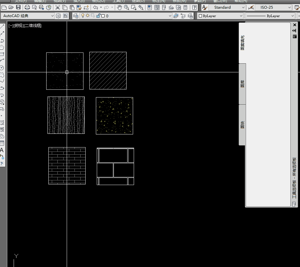300x267 pixels.
Task: Switch to the 图案填充 palette tab
Action: pos(242,43)
